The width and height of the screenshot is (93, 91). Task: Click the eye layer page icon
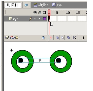pyautogui.click(x=10, y=18)
